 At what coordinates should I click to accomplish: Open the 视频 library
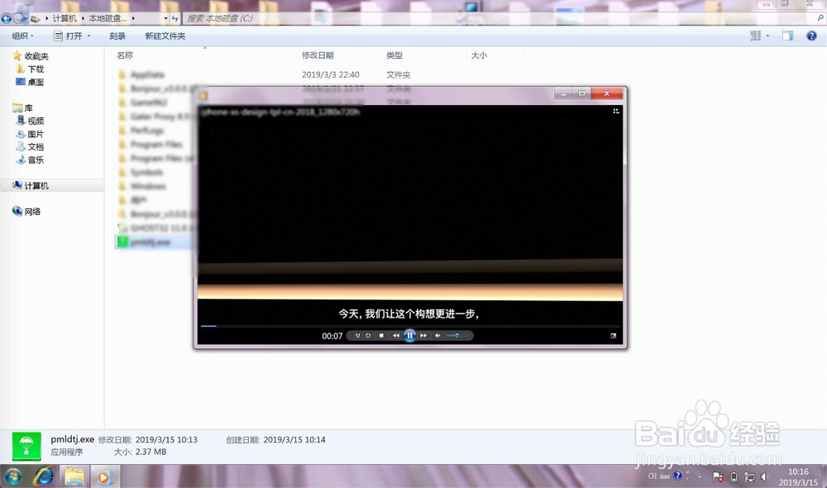pyautogui.click(x=36, y=121)
